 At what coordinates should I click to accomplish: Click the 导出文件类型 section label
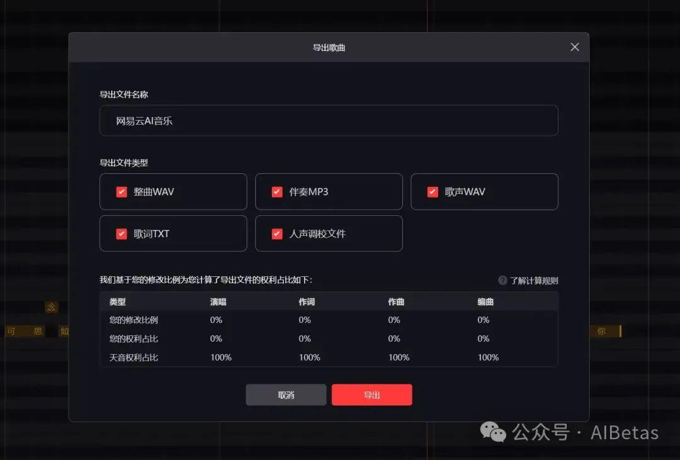(x=124, y=163)
